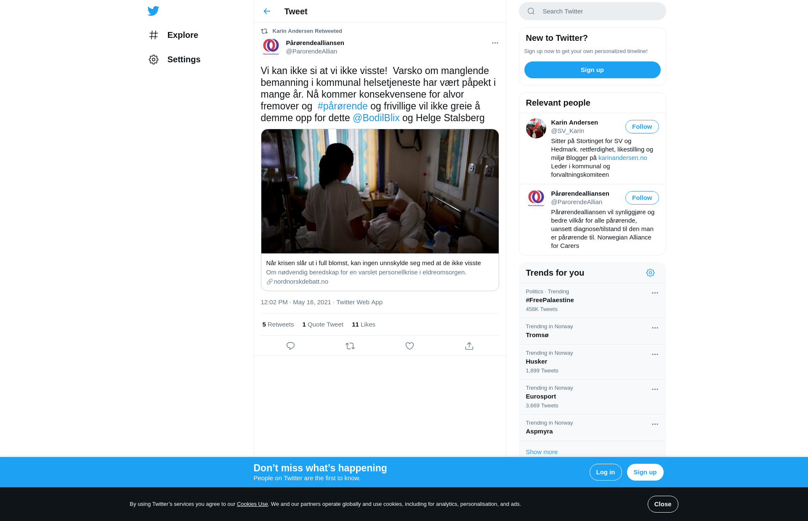
Task: Open more options for #FreePalaestine trend
Action: (x=655, y=293)
